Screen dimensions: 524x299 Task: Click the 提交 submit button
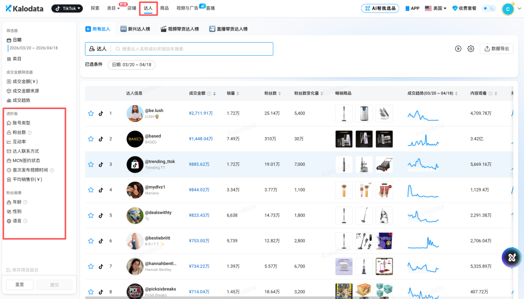[x=54, y=284]
